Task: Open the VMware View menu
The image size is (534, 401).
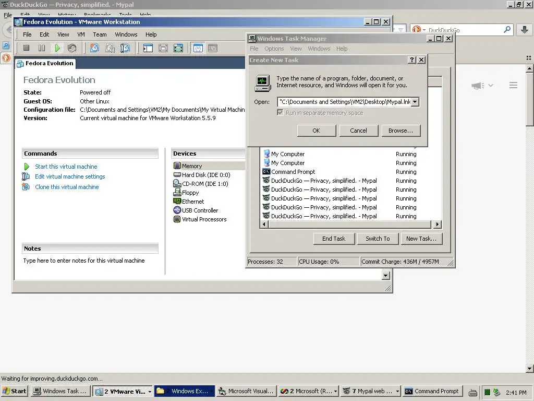Action: (x=63, y=34)
